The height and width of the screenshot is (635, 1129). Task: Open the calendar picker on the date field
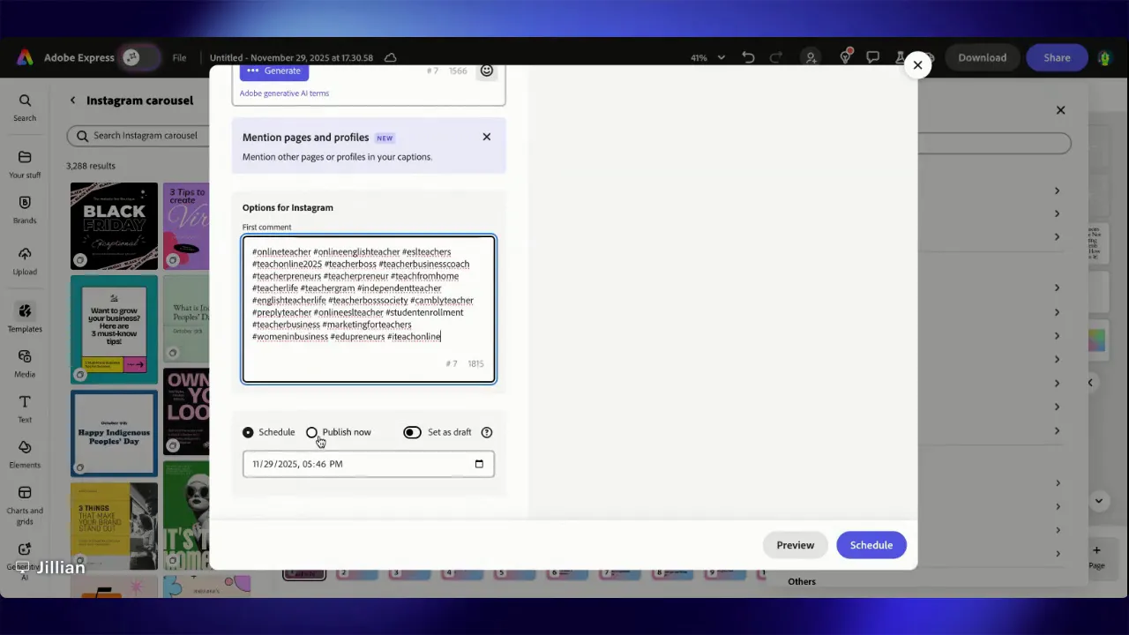tap(479, 463)
